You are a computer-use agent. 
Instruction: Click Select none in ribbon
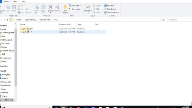coord(110,9)
